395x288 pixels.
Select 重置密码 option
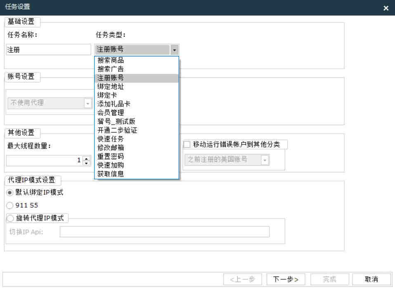136,157
